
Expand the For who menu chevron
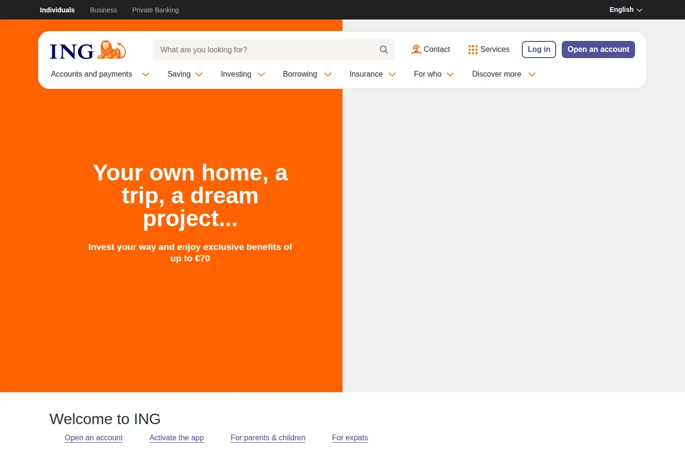450,74
